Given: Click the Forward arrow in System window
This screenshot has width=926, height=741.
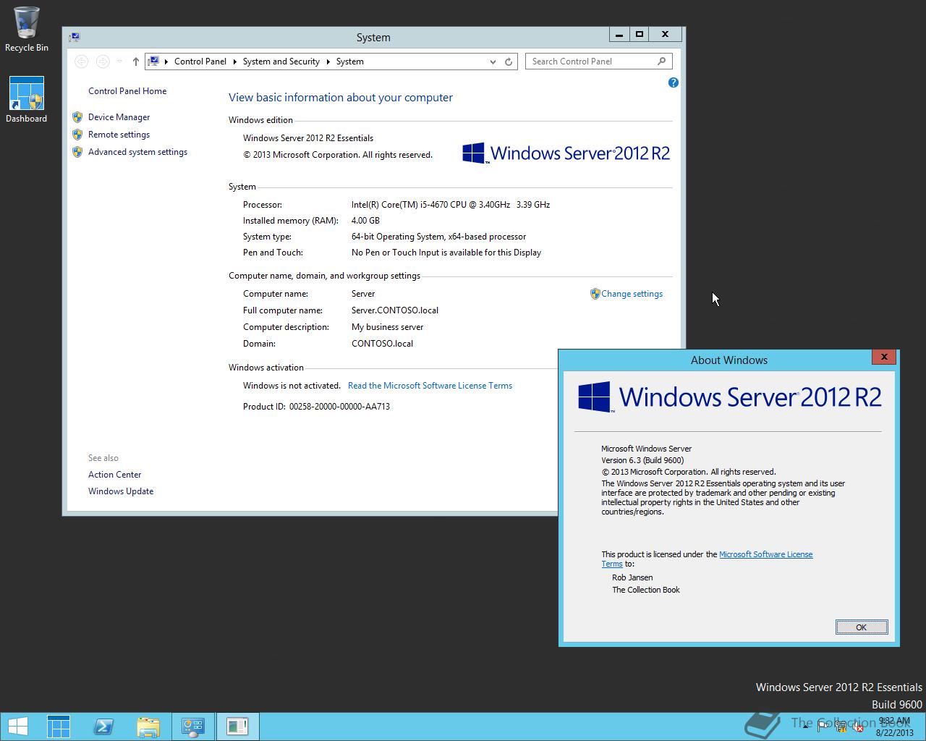Looking at the screenshot, I should pos(103,62).
